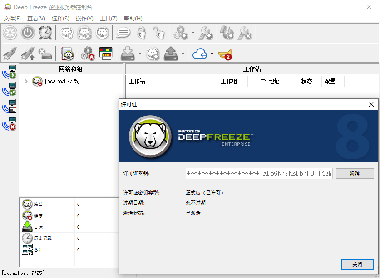Click the 历史记录 row in summary panel
The height and width of the screenshot is (278, 380).
(69, 238)
